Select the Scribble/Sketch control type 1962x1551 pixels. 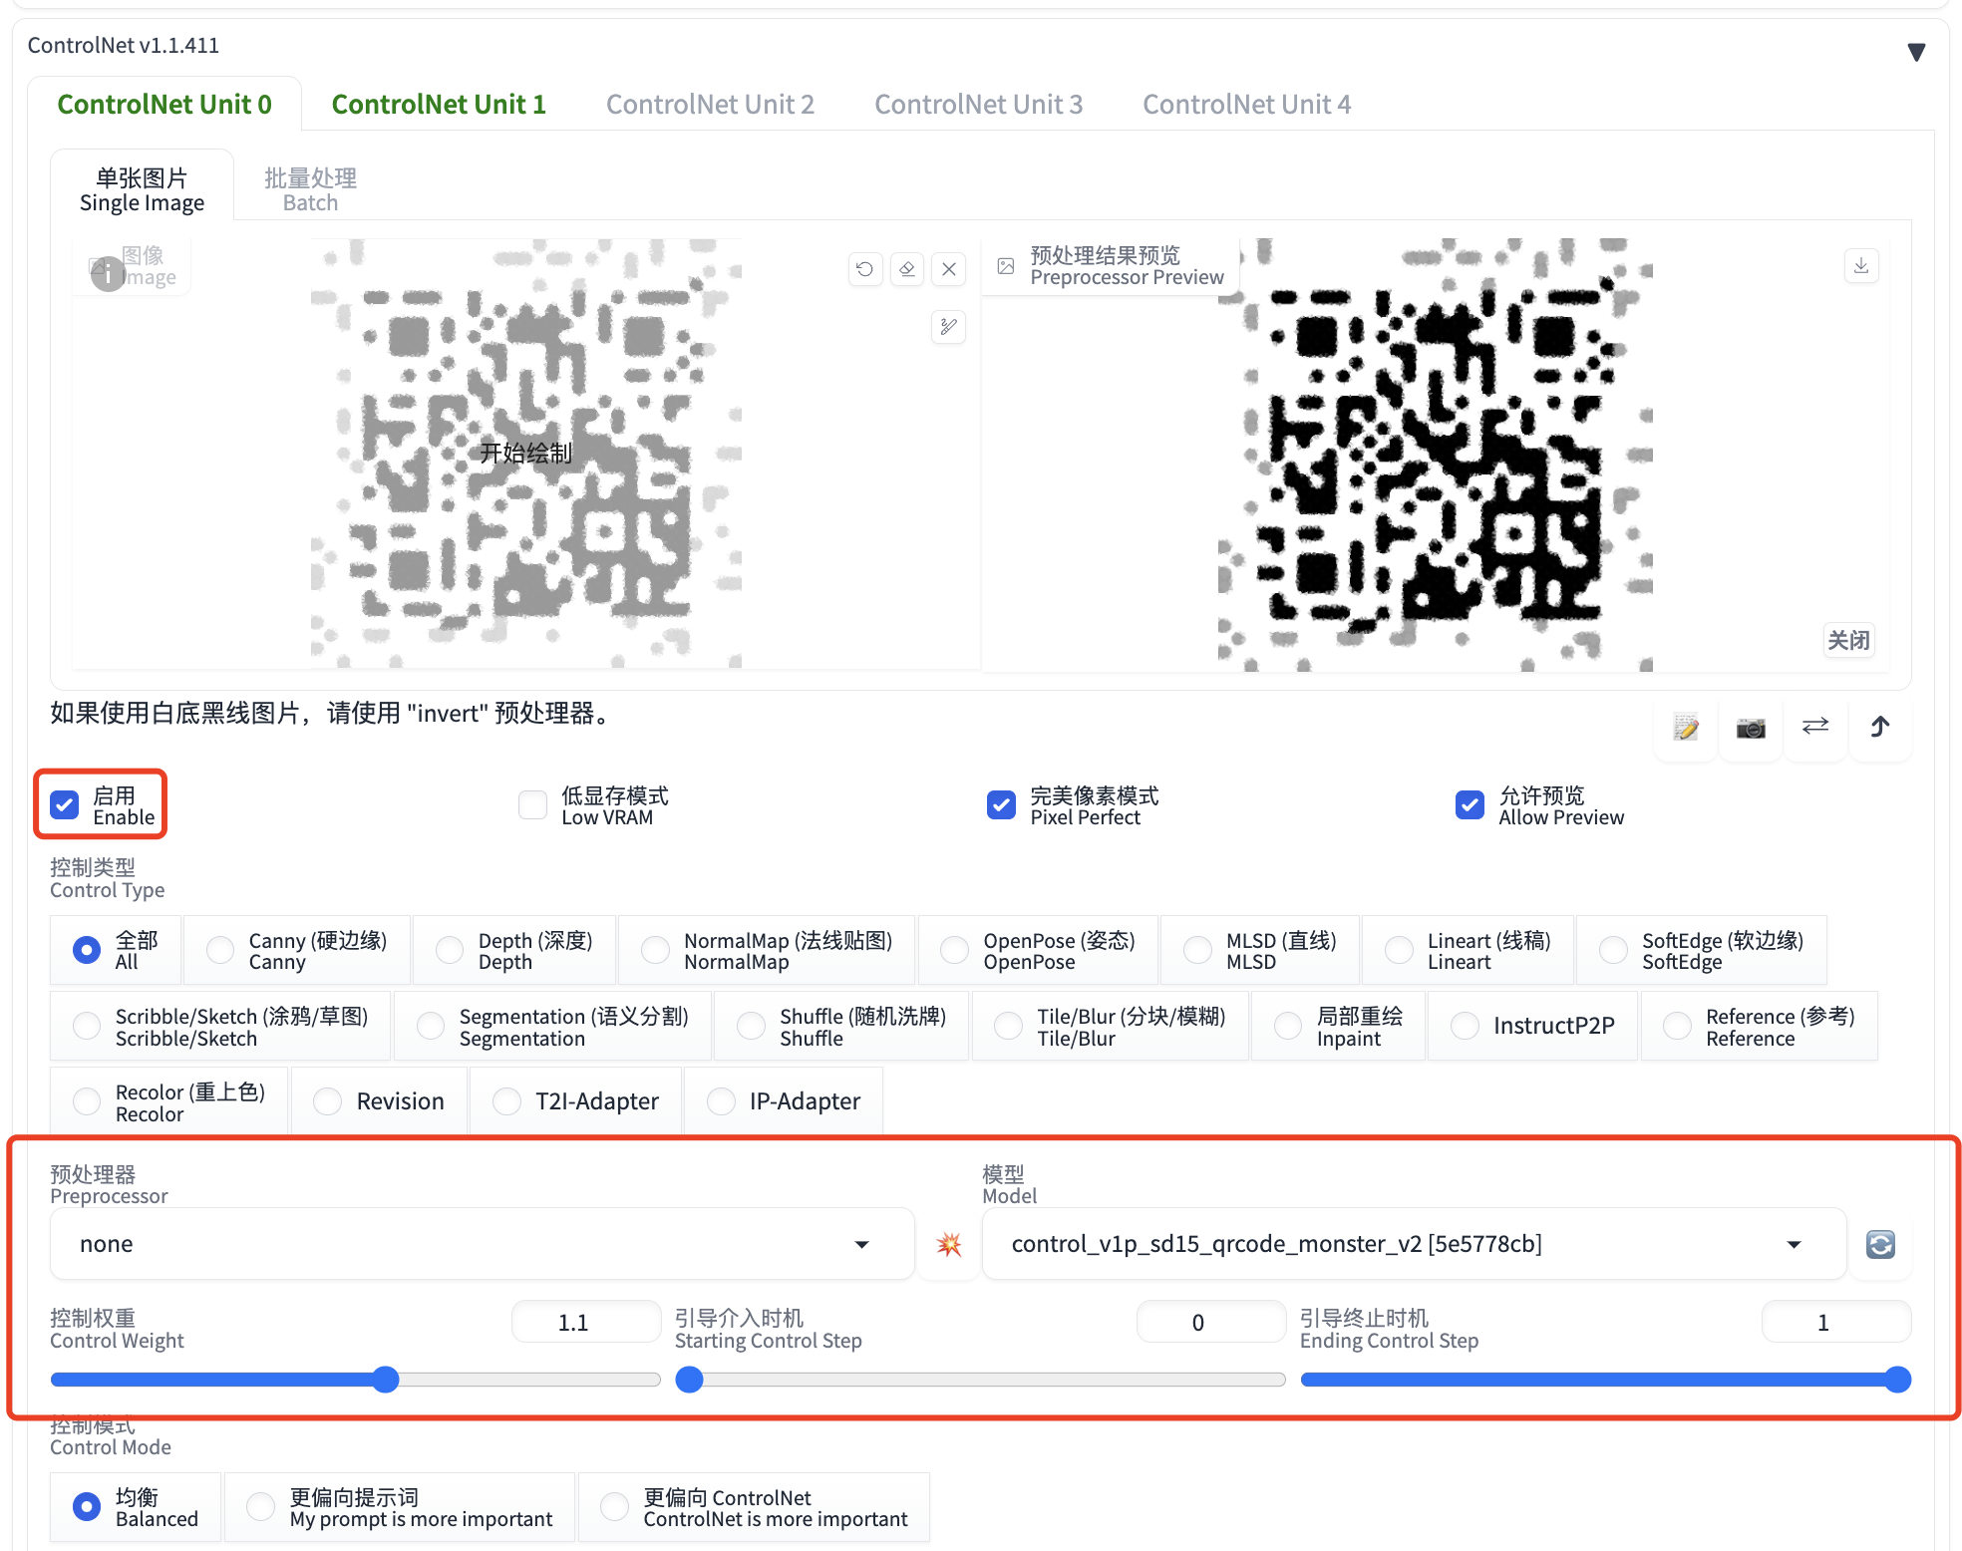pos(220,1026)
